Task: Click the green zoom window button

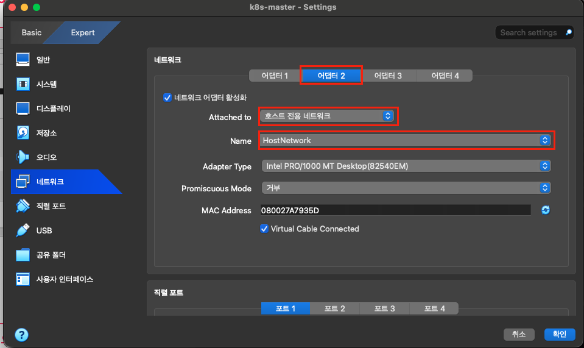Action: tap(37, 7)
